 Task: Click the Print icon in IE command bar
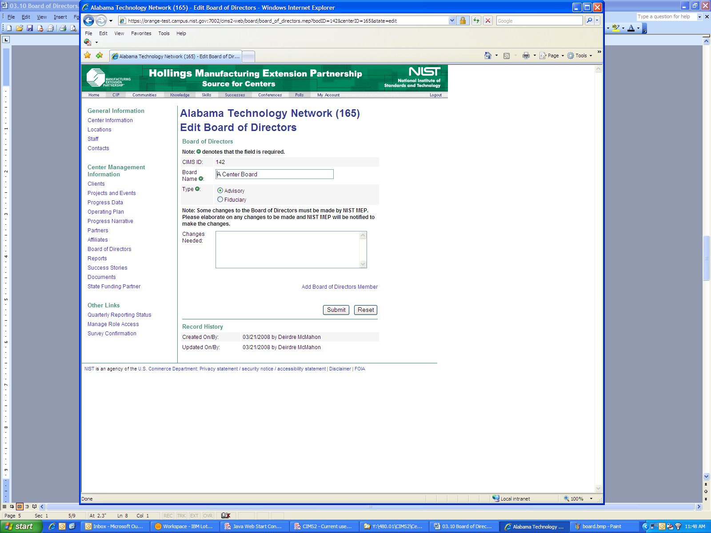[x=526, y=56]
